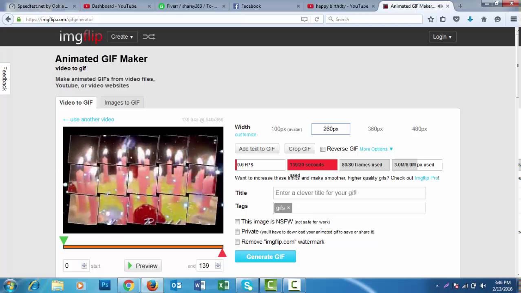Open the Pocket icon in toolbar

pos(457,19)
